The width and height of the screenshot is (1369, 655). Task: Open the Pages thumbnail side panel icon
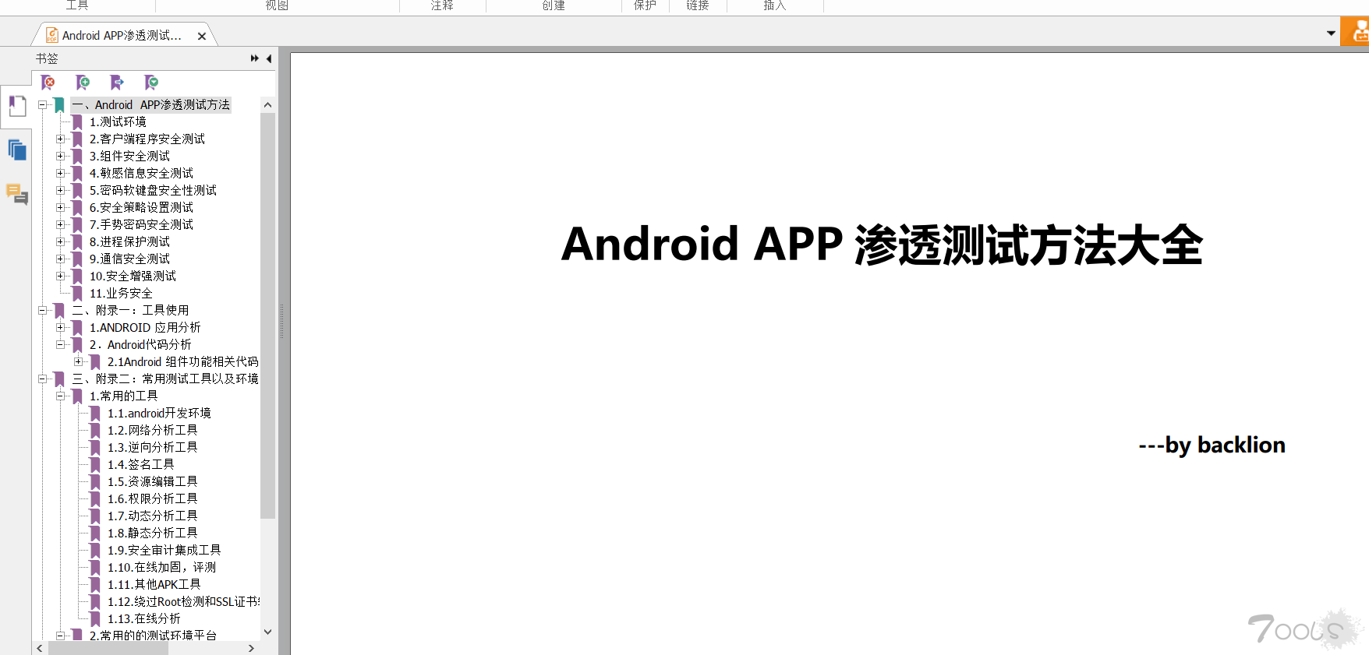click(17, 150)
